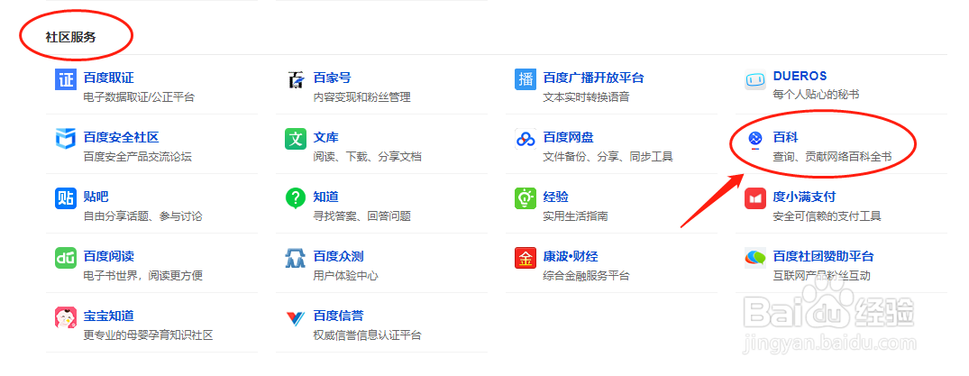Click the text 安全可信赖的支付工具
Viewport: 969px width, 376px height.
[827, 216]
